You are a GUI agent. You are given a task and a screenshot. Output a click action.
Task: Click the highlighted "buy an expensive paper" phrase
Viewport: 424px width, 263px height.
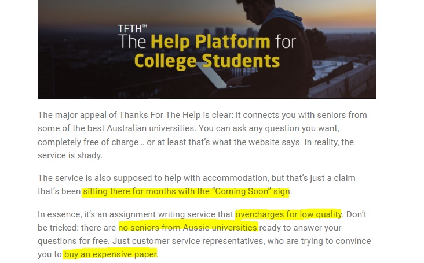tap(110, 253)
